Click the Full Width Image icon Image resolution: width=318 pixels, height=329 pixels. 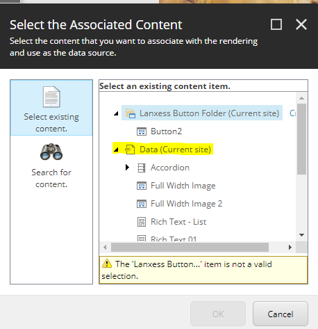click(142, 186)
